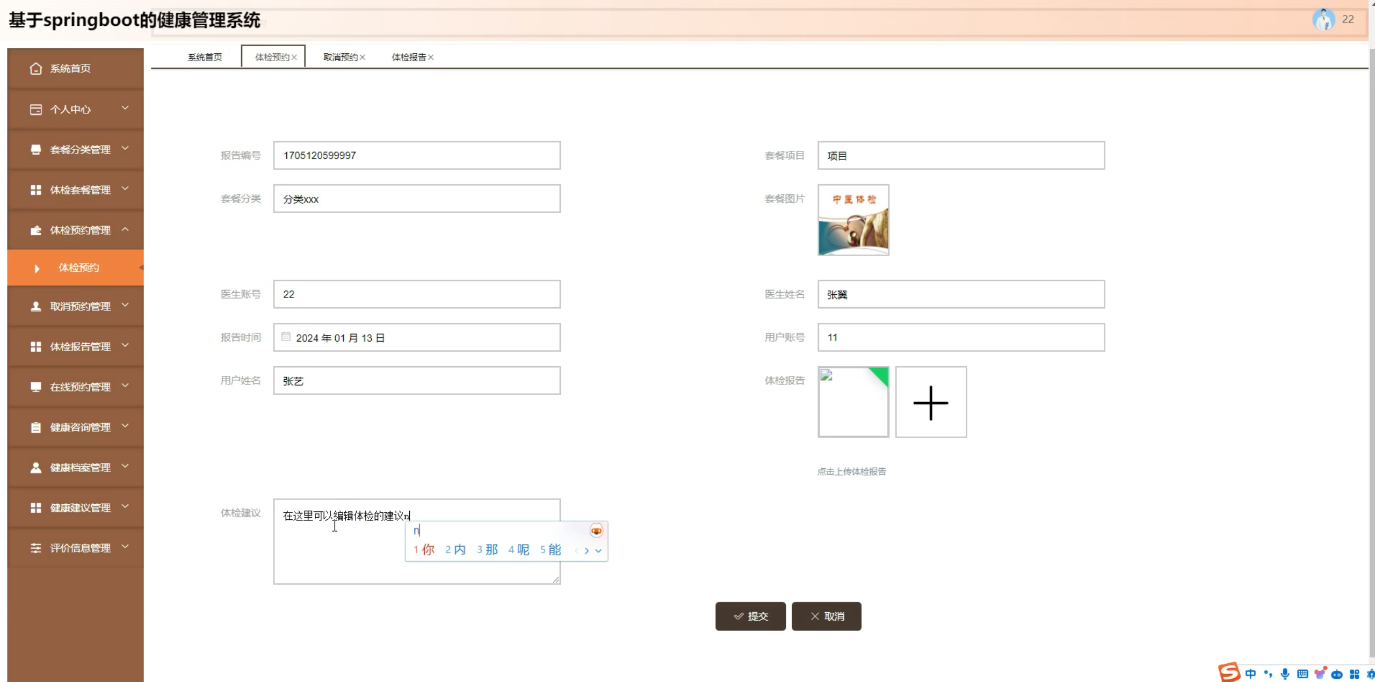Select the 体检预约 sidebar submenu item
Viewport: 1375px width, 682px height.
click(78, 267)
